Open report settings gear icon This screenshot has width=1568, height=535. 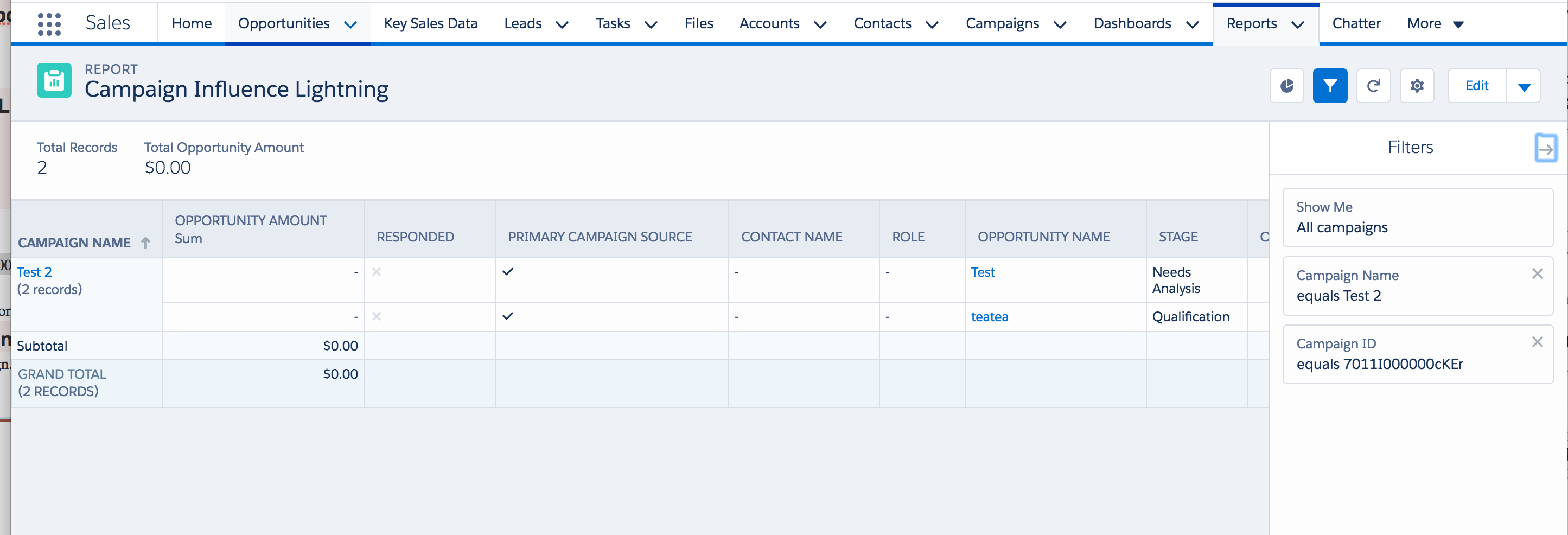[1417, 86]
